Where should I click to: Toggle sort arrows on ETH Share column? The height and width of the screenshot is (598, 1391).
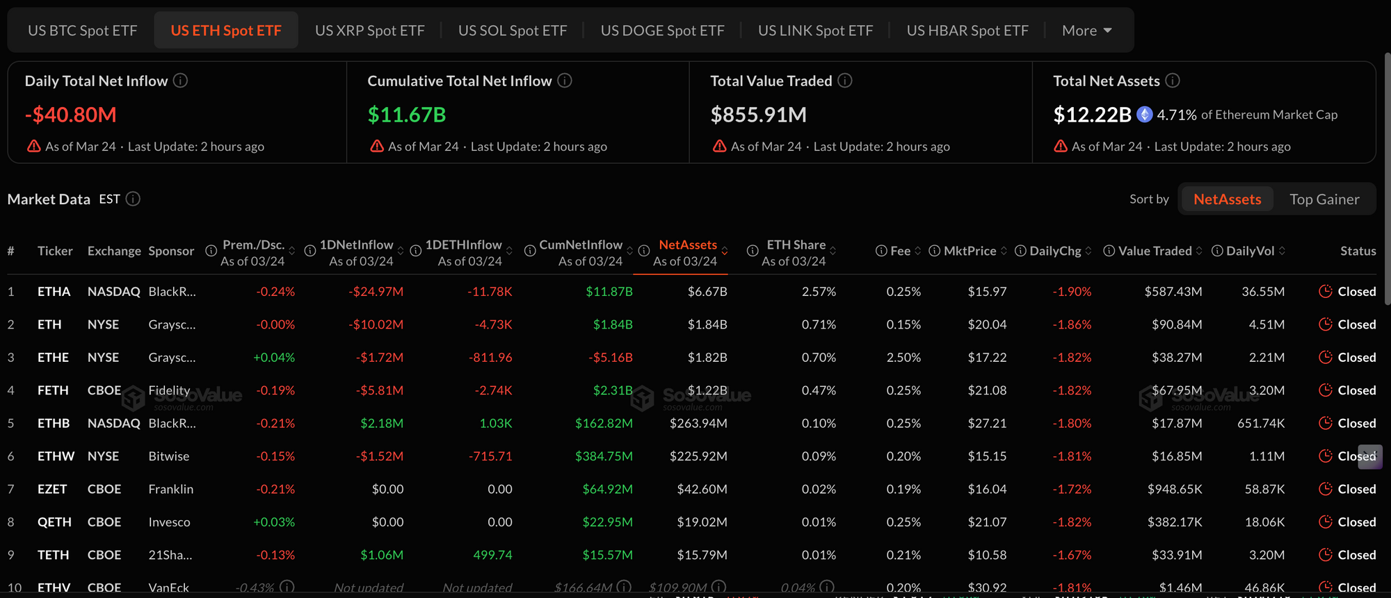coord(833,251)
